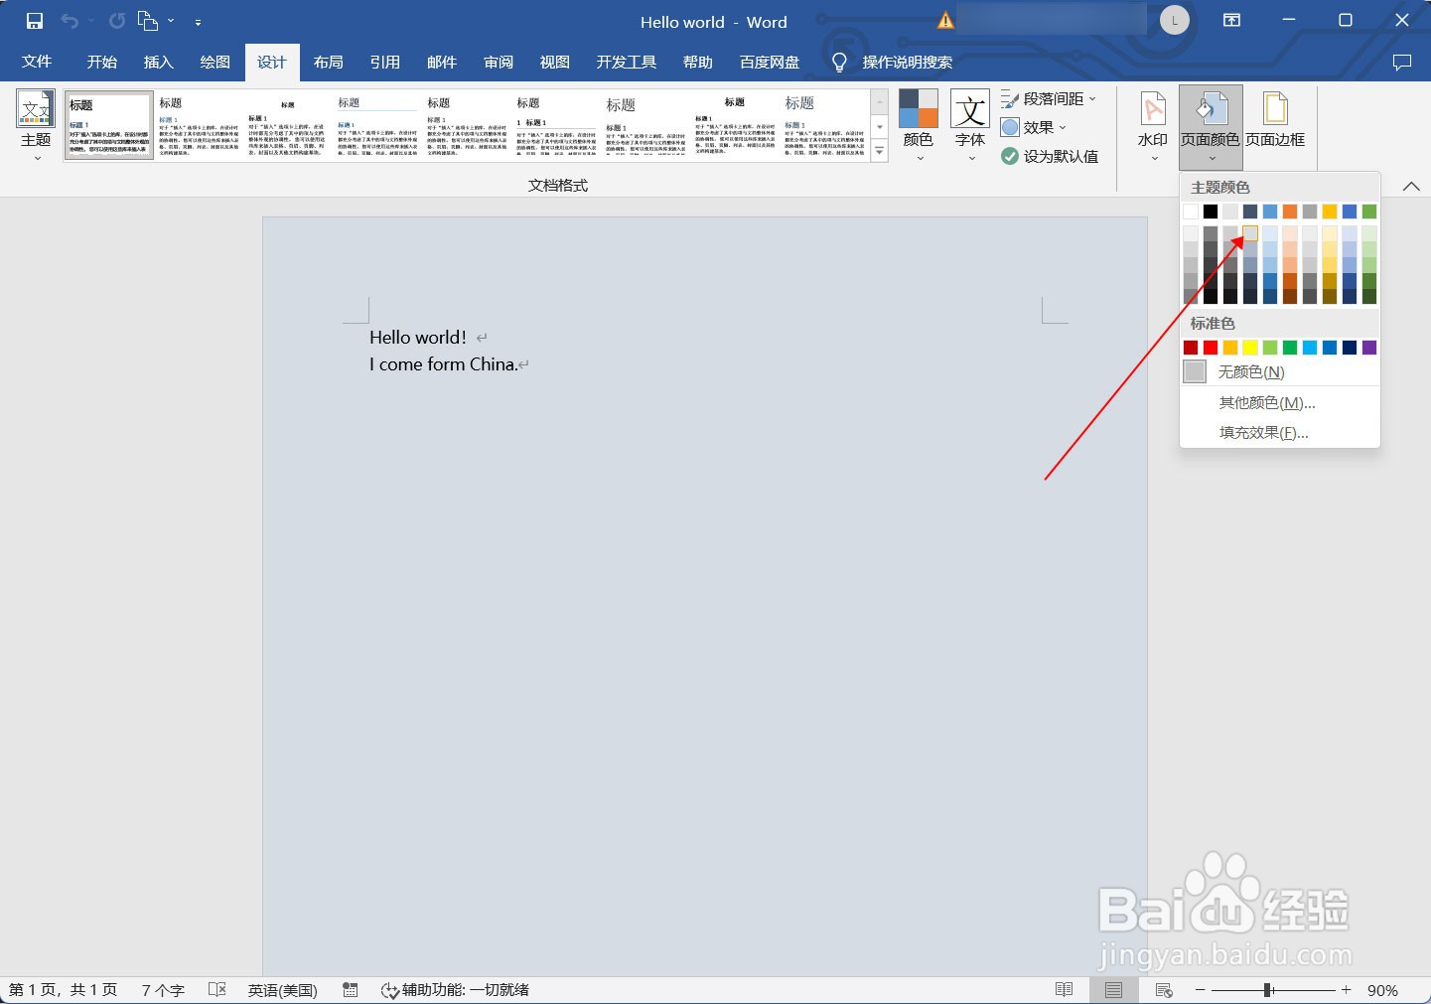Switch to the 引用 tab
Image resolution: width=1431 pixels, height=1004 pixels.
(x=384, y=62)
